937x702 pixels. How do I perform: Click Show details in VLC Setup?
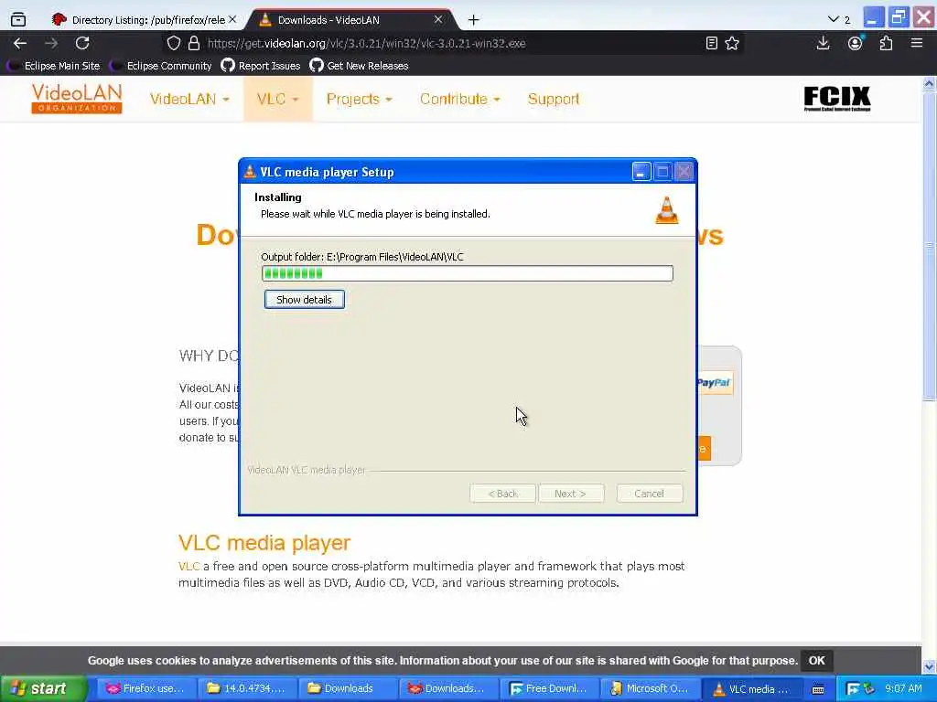(x=304, y=300)
